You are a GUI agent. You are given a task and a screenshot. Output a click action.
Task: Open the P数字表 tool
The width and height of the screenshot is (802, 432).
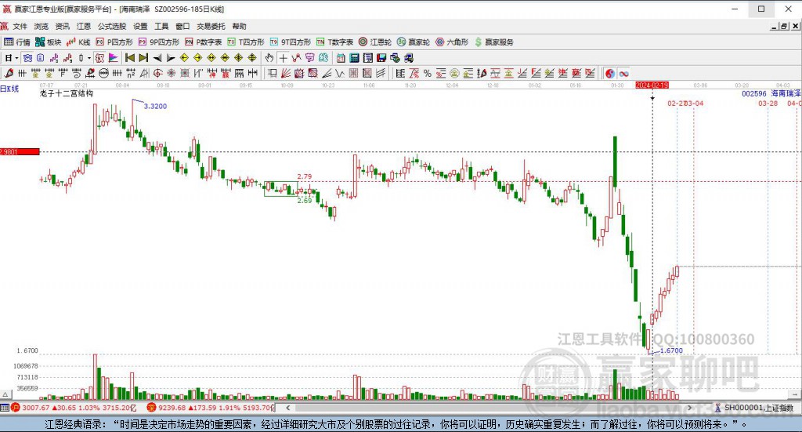tap(203, 42)
